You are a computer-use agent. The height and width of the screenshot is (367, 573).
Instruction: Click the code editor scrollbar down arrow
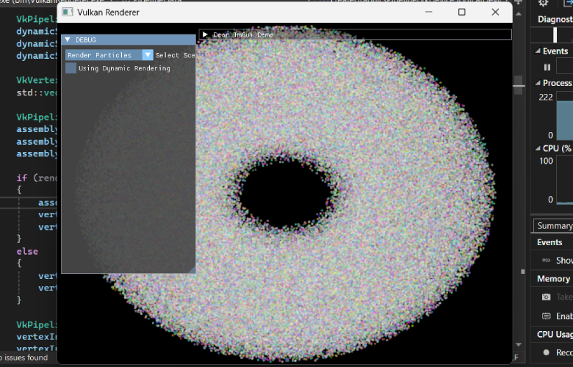tap(519, 344)
